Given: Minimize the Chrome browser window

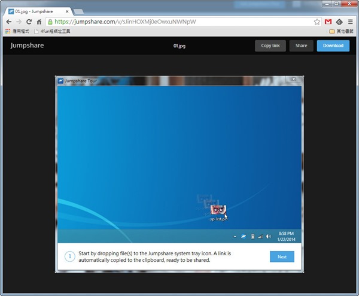Looking at the screenshot, I should (x=327, y=4).
